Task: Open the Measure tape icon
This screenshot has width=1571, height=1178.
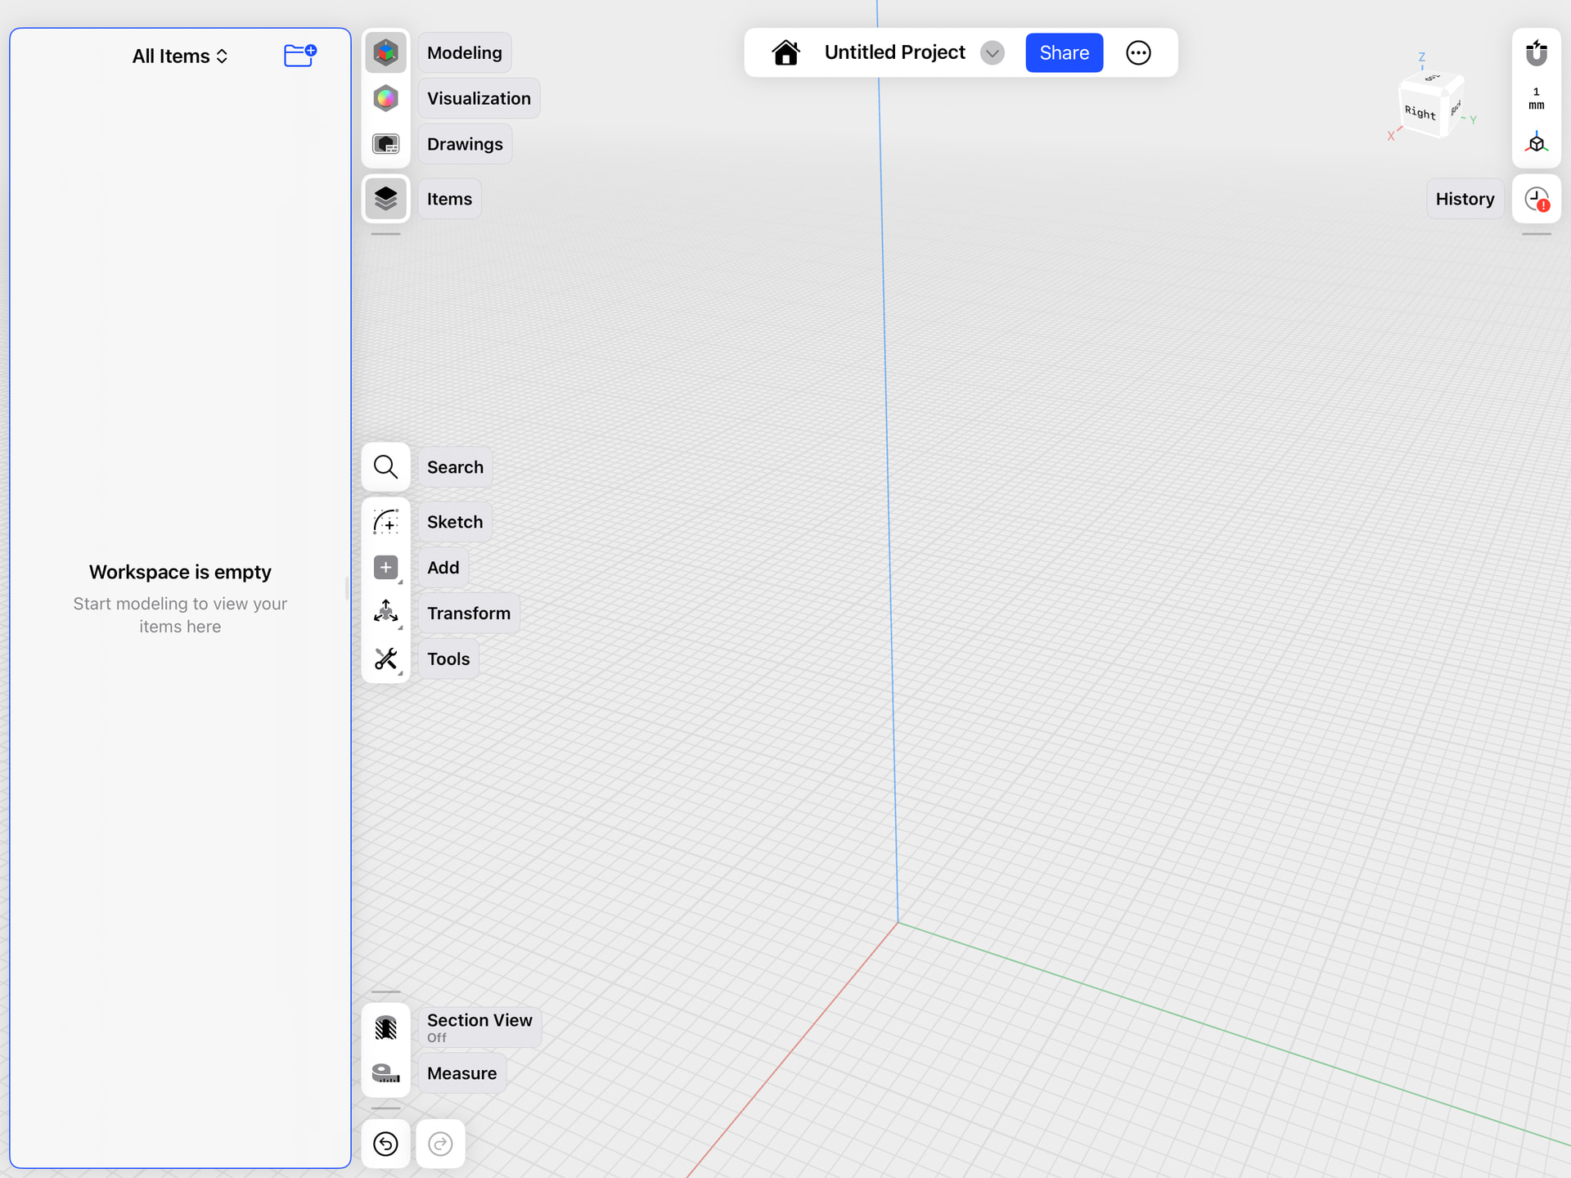Action: coord(385,1073)
